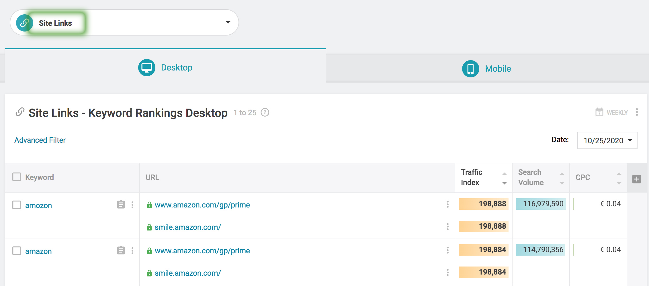
Task: Click lock icon beside amazon's smile.amazon.com/
Action: [149, 273]
